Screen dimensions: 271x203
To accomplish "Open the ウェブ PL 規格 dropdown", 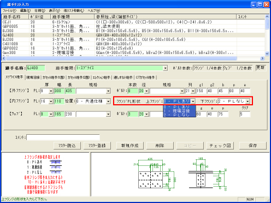I will 108,114.
